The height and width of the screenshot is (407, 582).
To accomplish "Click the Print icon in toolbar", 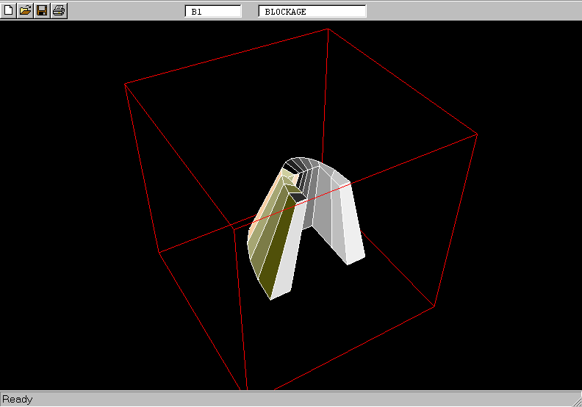I will tap(59, 10).
